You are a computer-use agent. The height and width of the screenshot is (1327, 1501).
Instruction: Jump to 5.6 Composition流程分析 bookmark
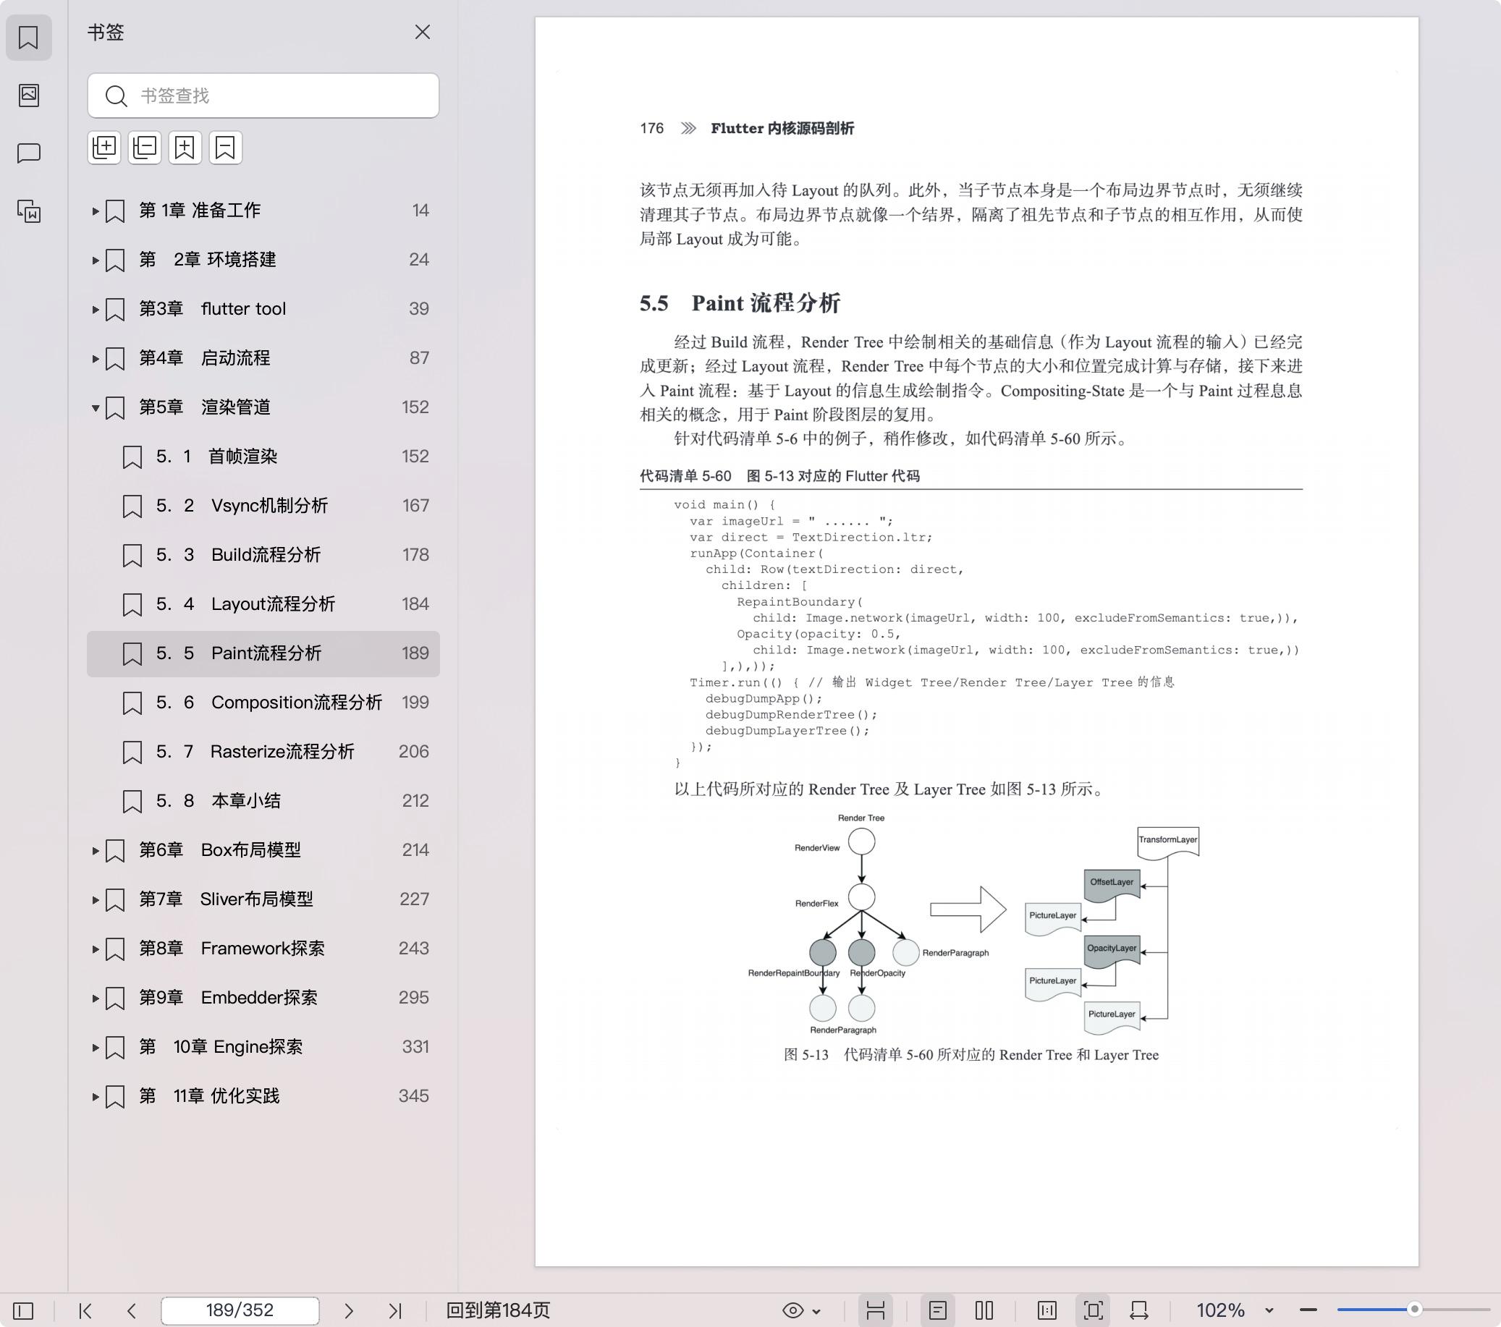click(x=263, y=702)
